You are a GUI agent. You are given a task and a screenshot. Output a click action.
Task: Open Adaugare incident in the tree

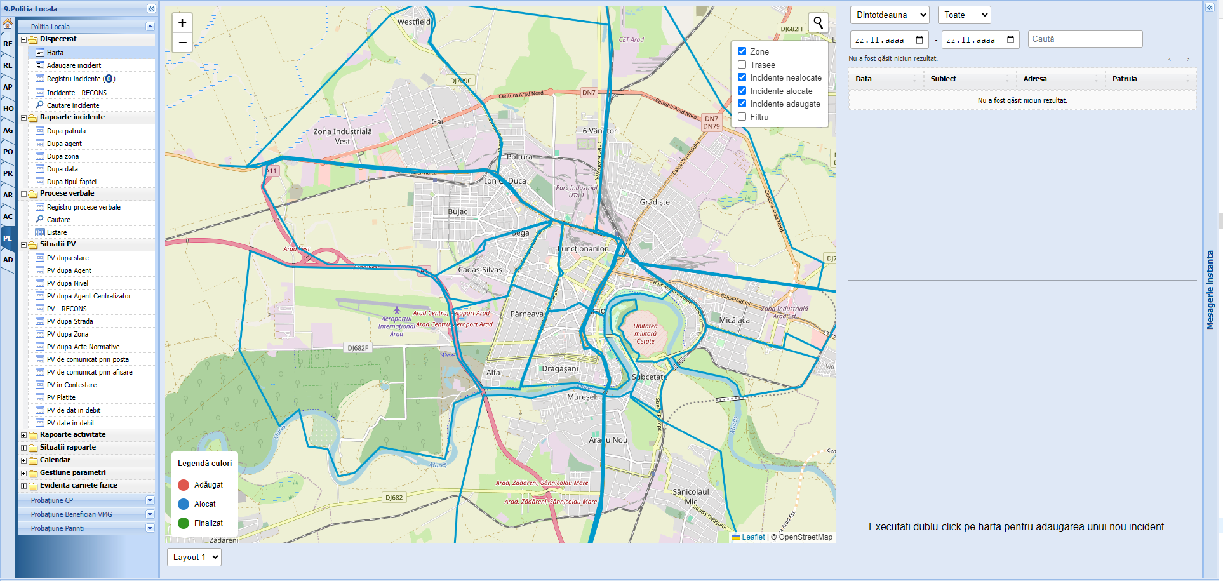[74, 65]
